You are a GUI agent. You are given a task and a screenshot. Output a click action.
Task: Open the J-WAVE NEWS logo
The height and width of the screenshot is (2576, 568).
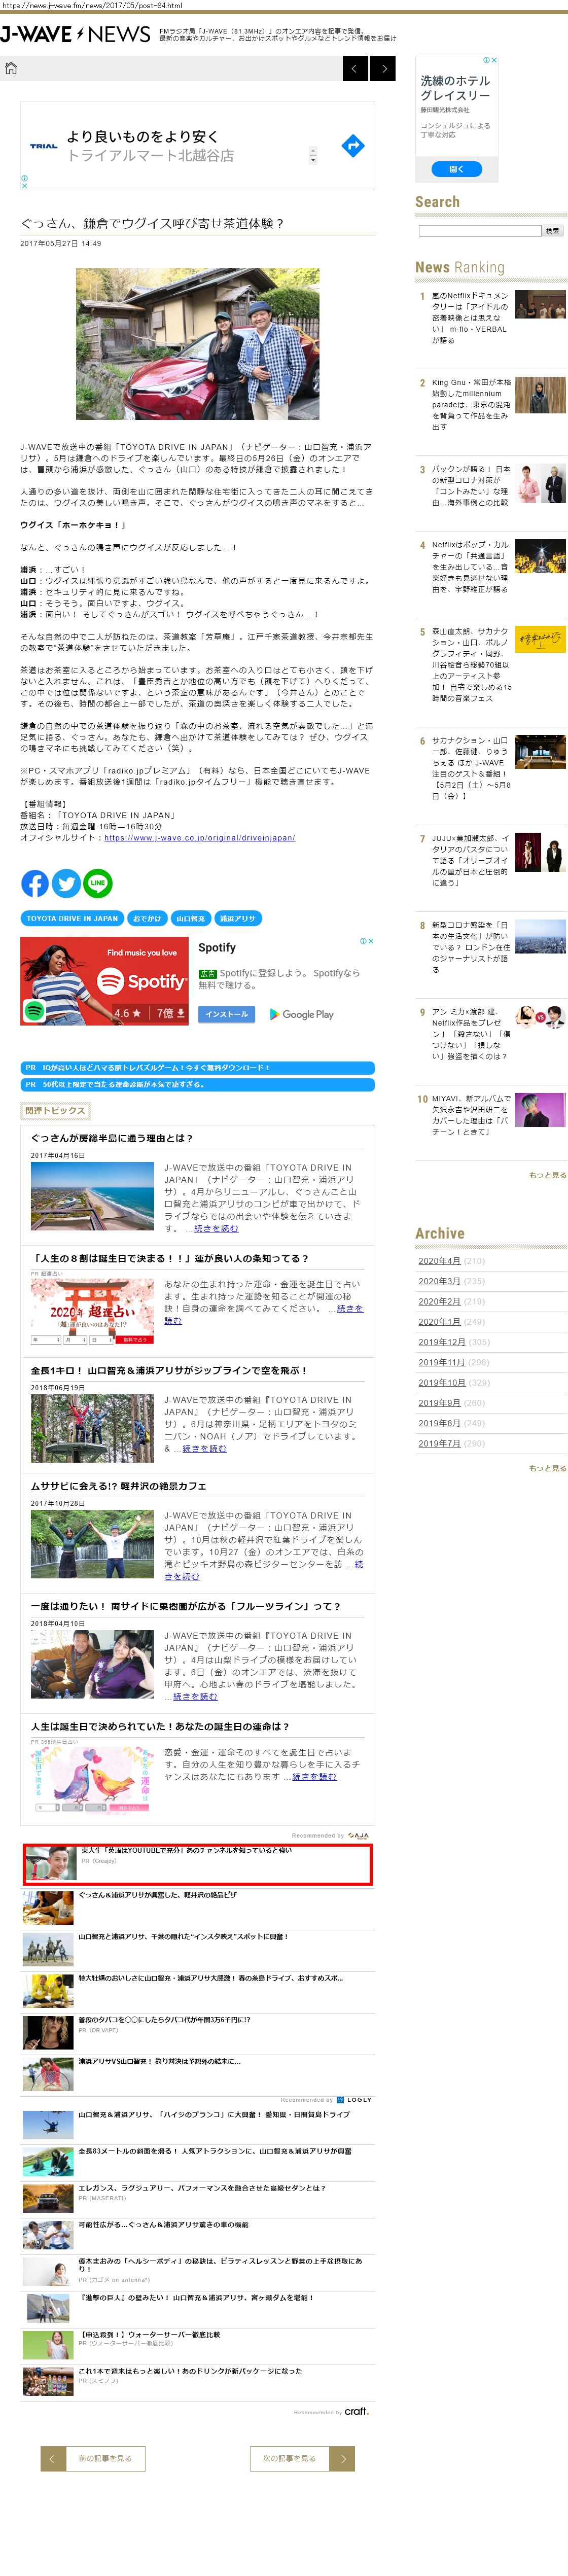(x=75, y=35)
